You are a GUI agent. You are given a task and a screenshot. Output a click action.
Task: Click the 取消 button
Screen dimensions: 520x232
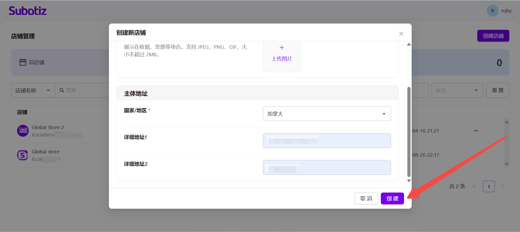(x=366, y=199)
